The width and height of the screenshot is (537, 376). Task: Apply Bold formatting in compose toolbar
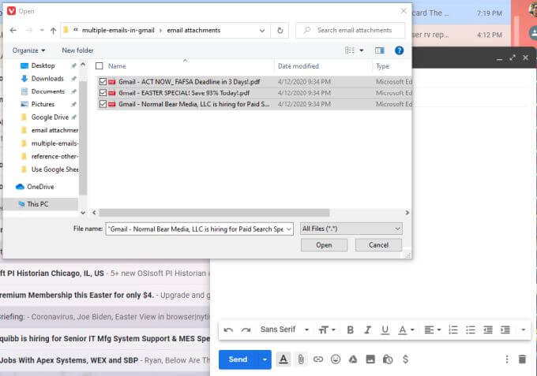[350, 329]
